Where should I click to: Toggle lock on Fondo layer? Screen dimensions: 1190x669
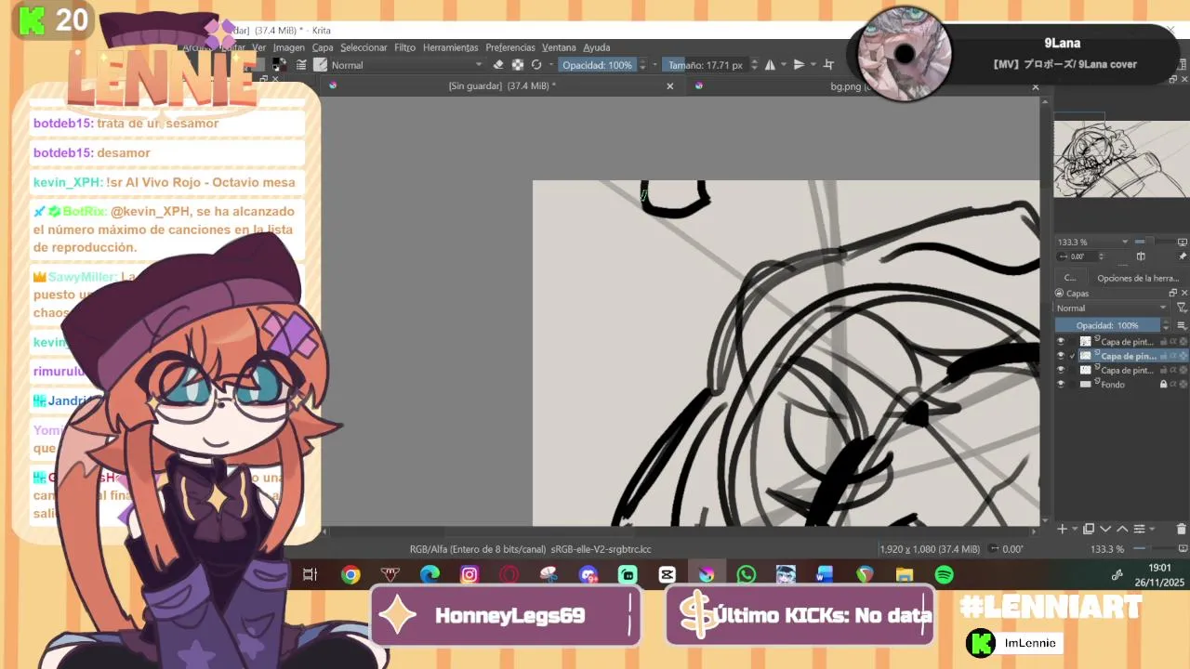coord(1163,385)
